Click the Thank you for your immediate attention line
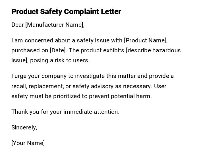 tap(65, 112)
